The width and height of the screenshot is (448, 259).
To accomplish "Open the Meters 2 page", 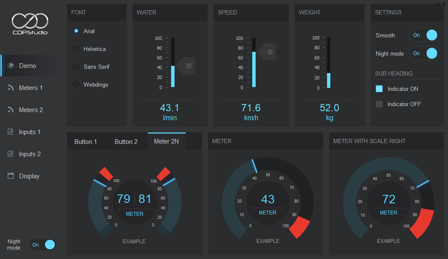I will [30, 110].
